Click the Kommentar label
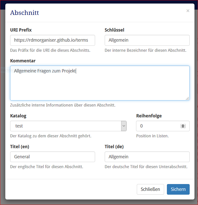The width and height of the screenshot is (198, 205). pos(23,61)
